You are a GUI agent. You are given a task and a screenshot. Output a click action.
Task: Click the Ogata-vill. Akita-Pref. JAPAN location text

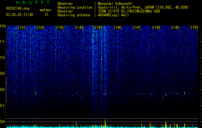tap(143, 7)
